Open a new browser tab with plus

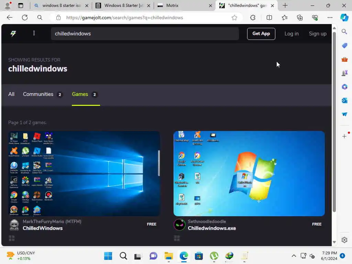285,5
